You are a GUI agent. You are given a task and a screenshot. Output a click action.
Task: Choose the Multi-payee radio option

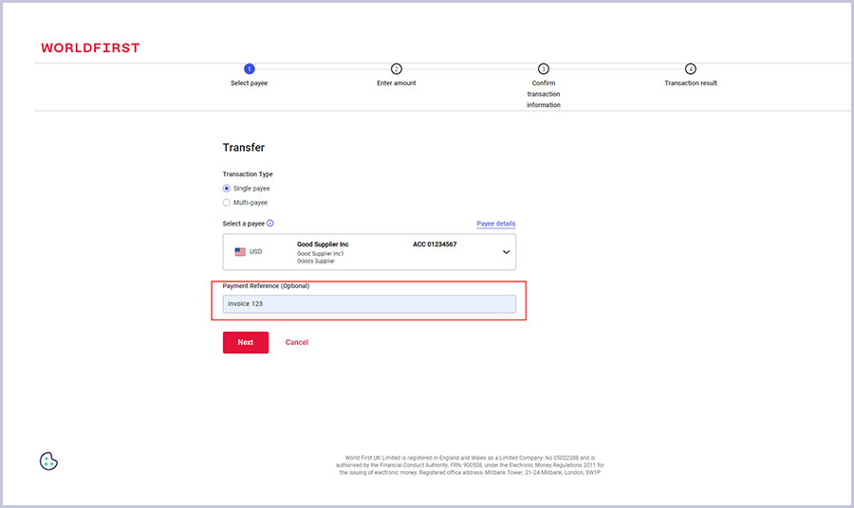227,202
